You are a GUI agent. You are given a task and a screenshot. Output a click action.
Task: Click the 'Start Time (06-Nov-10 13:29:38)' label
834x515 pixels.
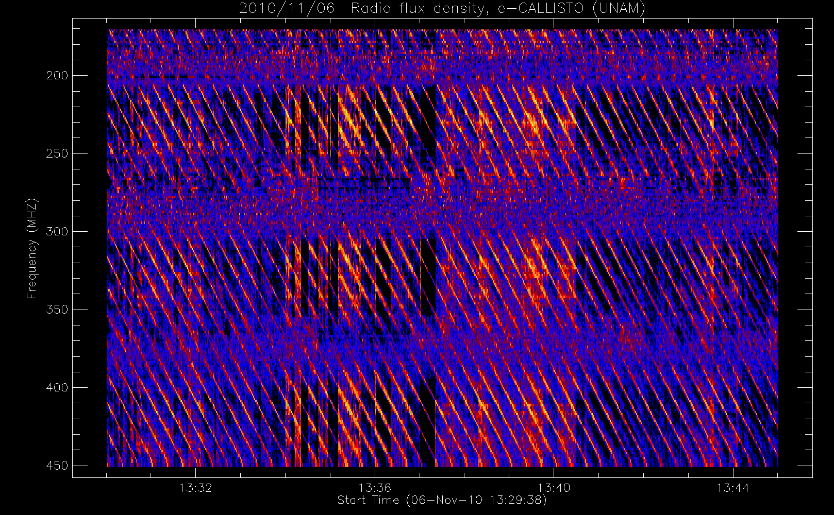point(442,500)
